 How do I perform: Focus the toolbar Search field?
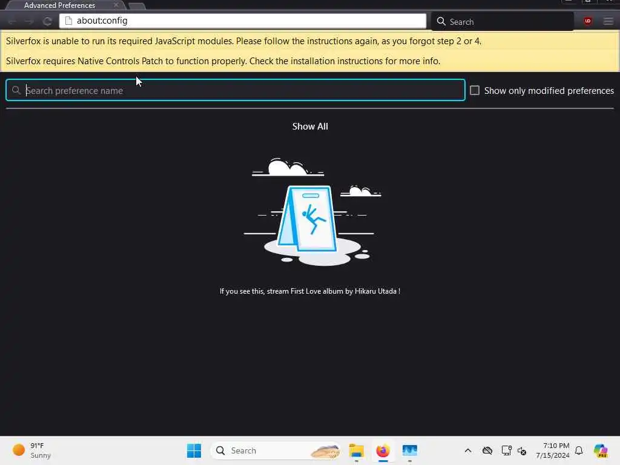(x=503, y=21)
